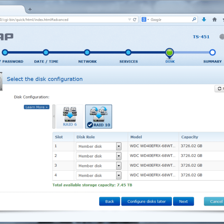Jump to the SERVICES step marker
The height and width of the screenshot is (224, 224).
pos(128,52)
